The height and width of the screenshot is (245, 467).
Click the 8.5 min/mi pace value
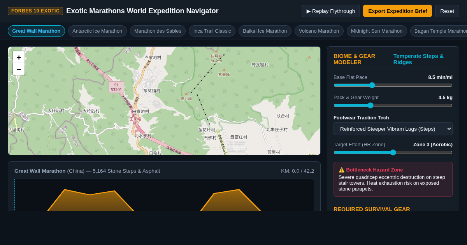click(440, 77)
